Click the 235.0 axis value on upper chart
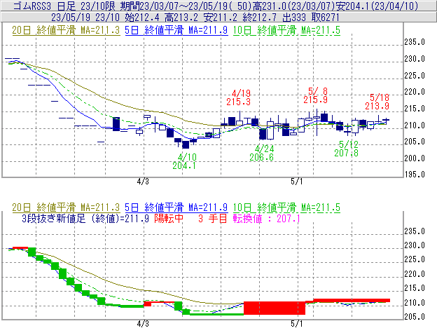 pyautogui.click(x=415, y=42)
